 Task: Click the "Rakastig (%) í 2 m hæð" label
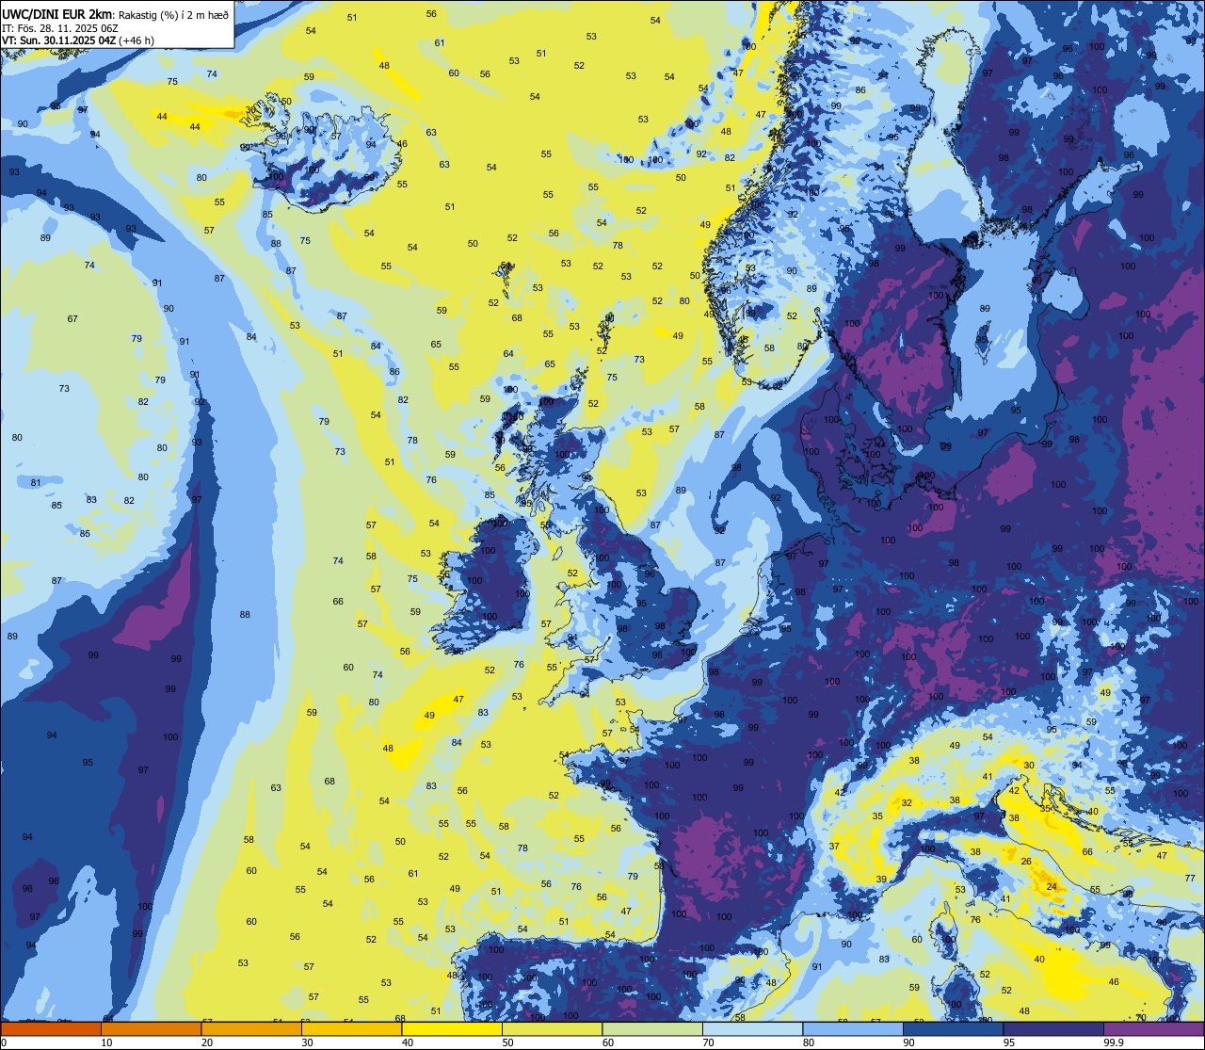coord(172,15)
